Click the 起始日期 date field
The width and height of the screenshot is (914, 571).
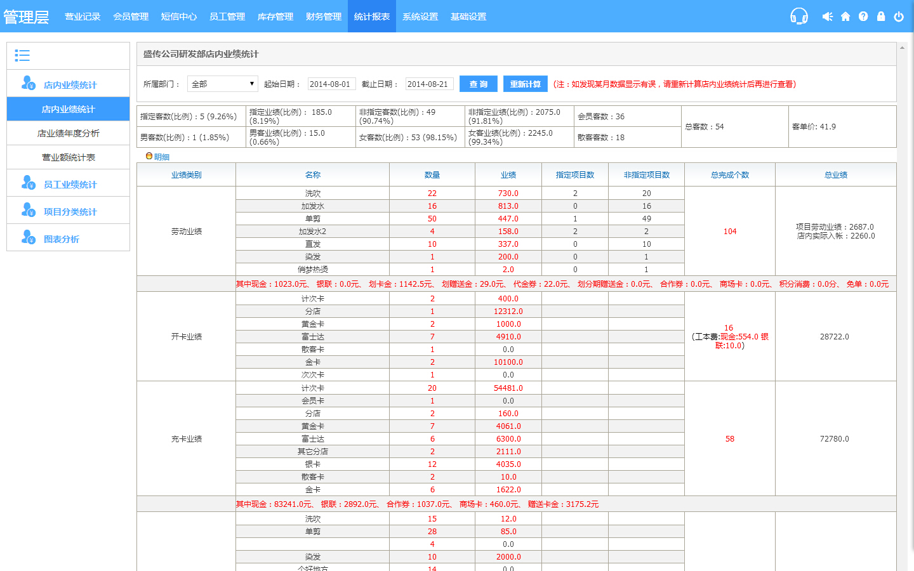click(x=331, y=84)
